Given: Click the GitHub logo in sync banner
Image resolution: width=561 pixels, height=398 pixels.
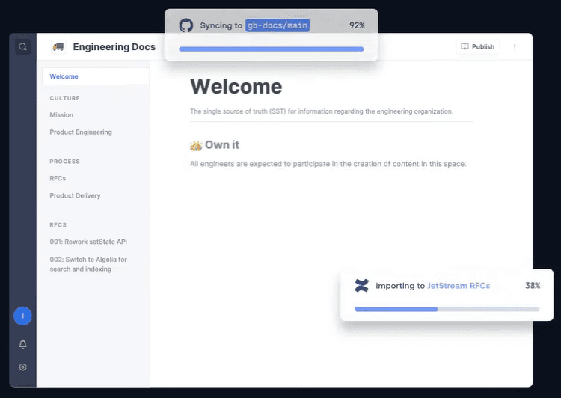Looking at the screenshot, I should pos(186,25).
